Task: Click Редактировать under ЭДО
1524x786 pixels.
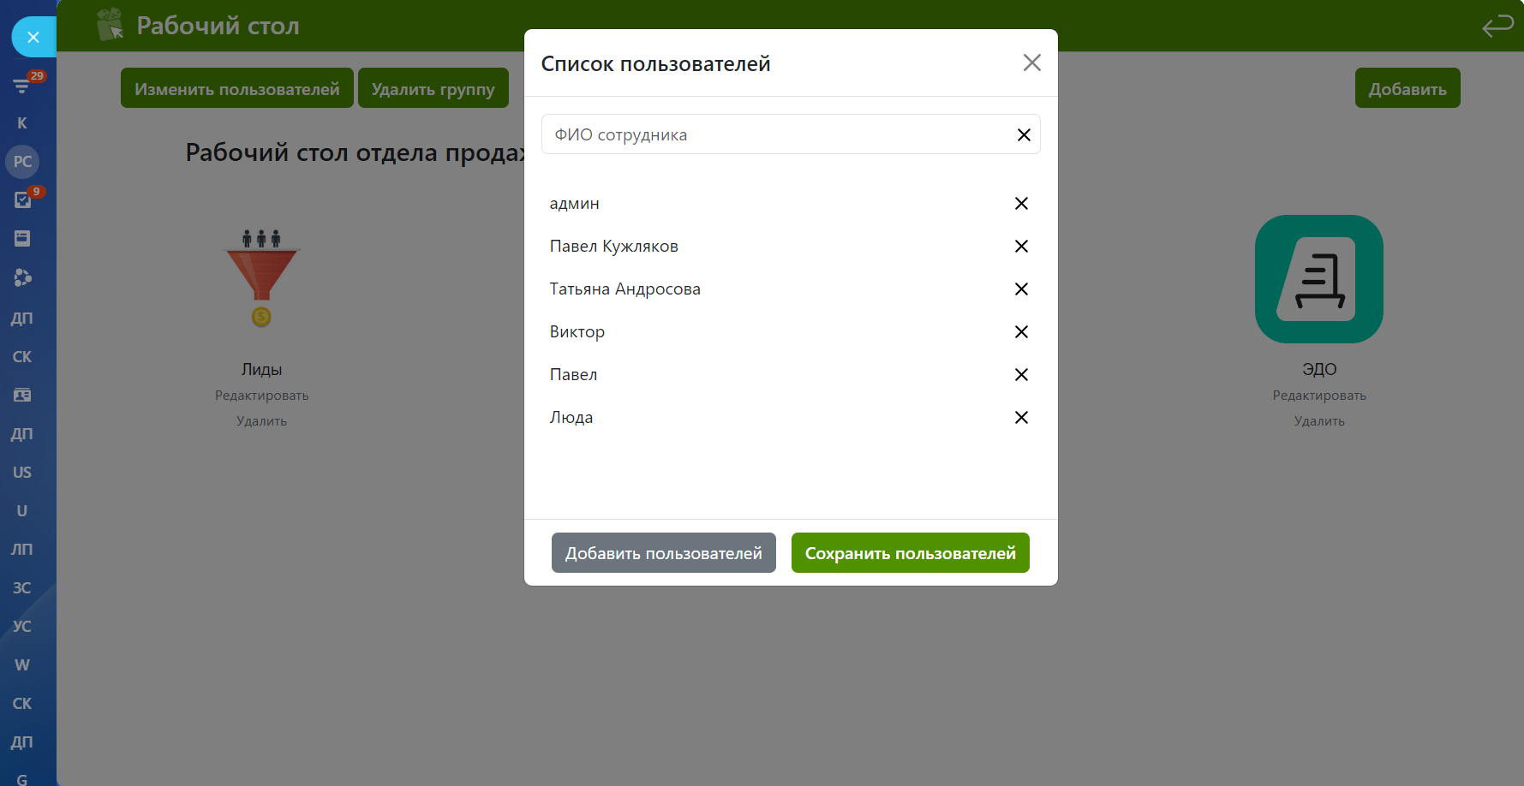Action: click(1319, 396)
